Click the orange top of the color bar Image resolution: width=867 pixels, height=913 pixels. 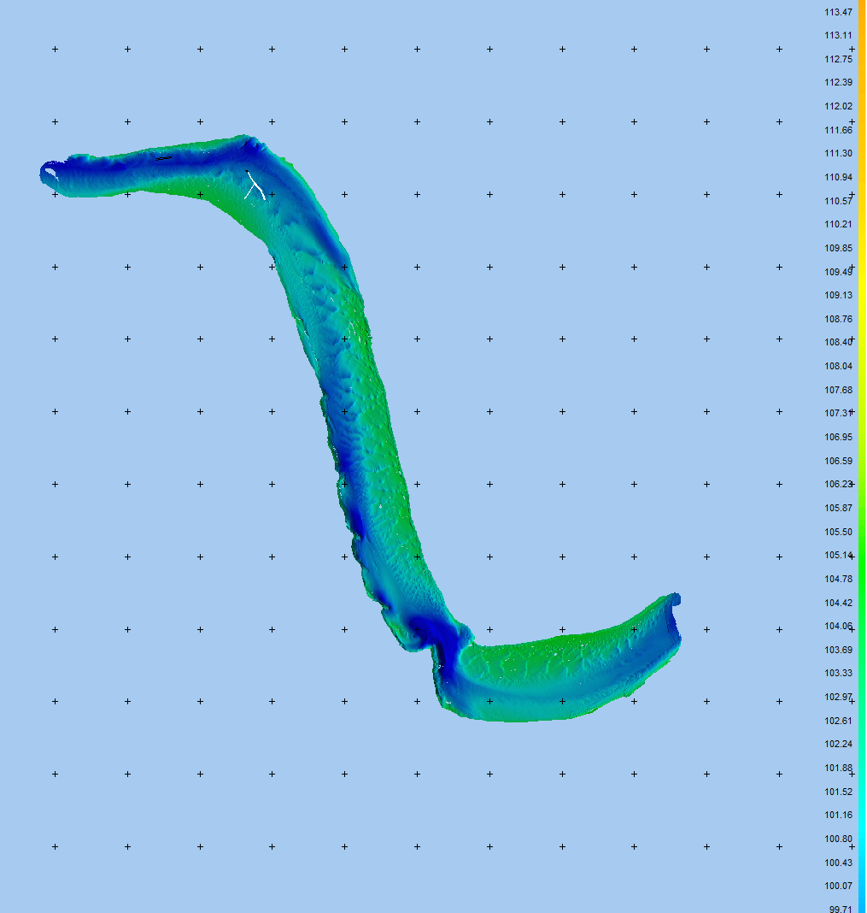click(x=862, y=17)
